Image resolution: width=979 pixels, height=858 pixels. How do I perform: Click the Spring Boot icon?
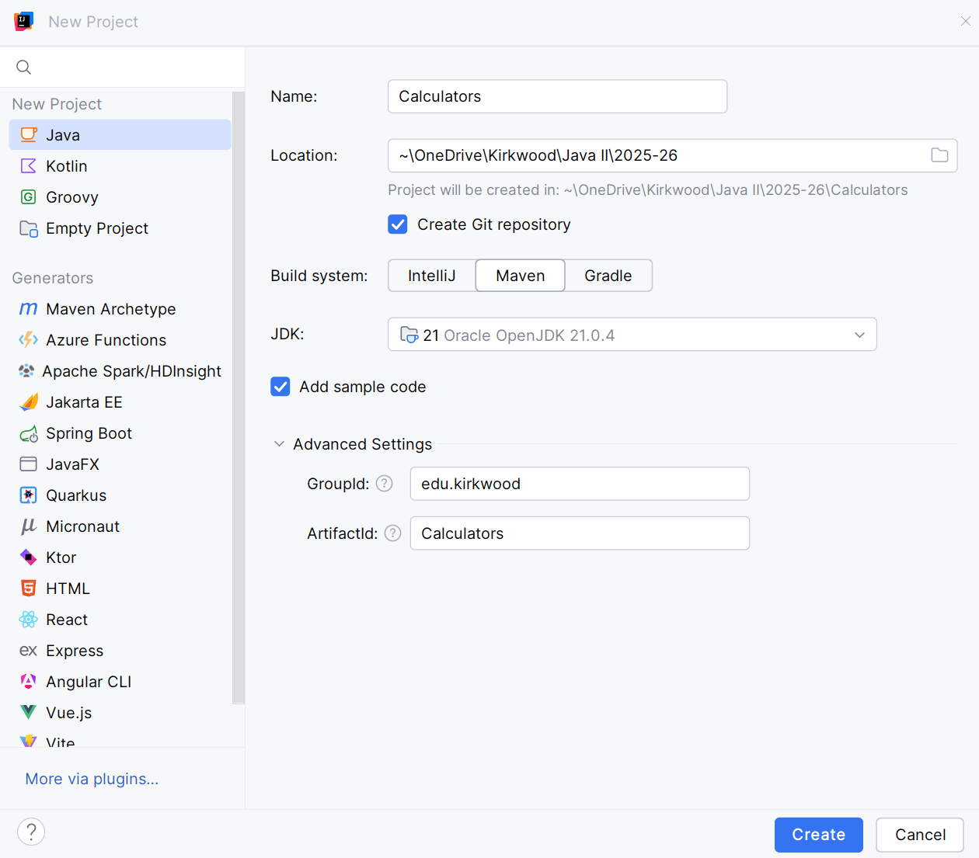tap(29, 433)
